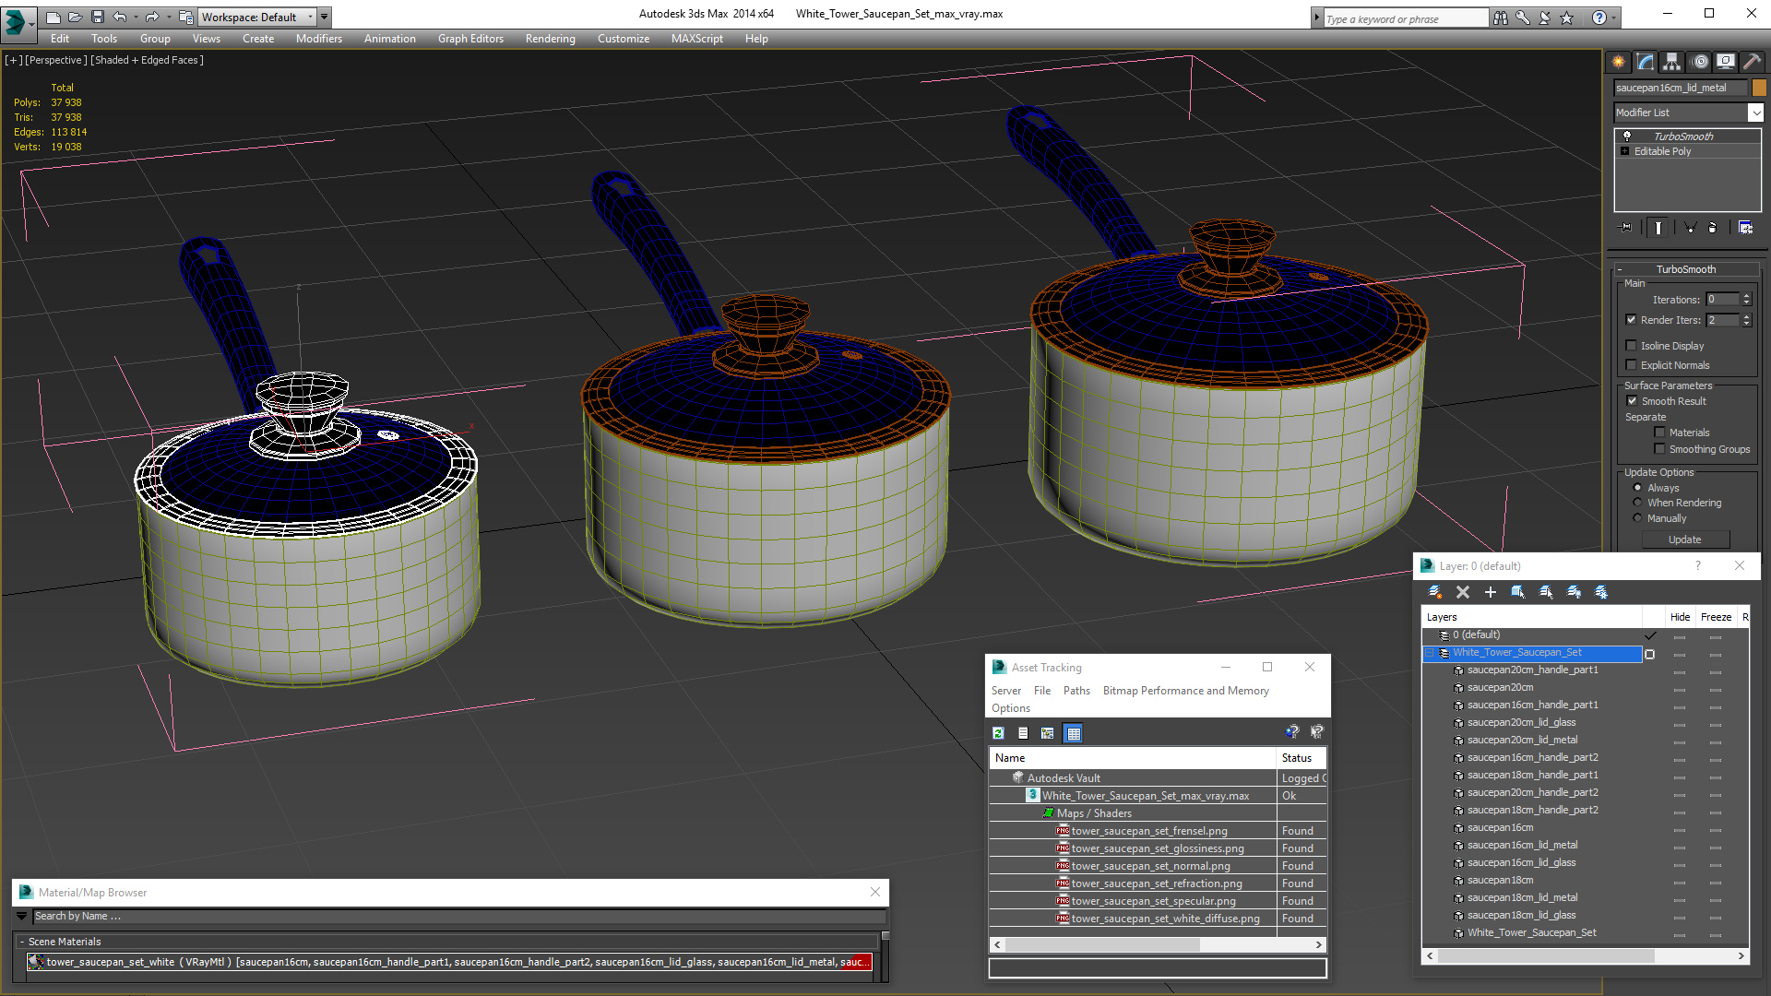Collapse White_Tower_Saucepan_Set layer tree
This screenshot has height=996, width=1771.
point(1430,653)
